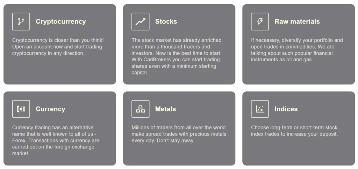This screenshot has width=358, height=169.
Task: Click empty area of the Cryptocurrency card
Action: point(59,71)
